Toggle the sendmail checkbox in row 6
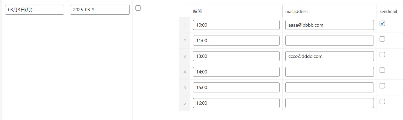403x120 pixels. 383,101
